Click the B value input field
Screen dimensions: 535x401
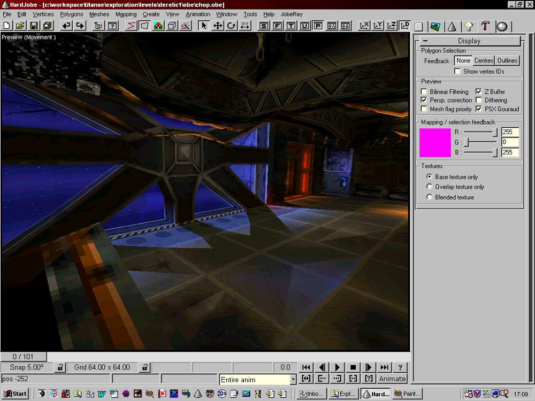pyautogui.click(x=510, y=152)
